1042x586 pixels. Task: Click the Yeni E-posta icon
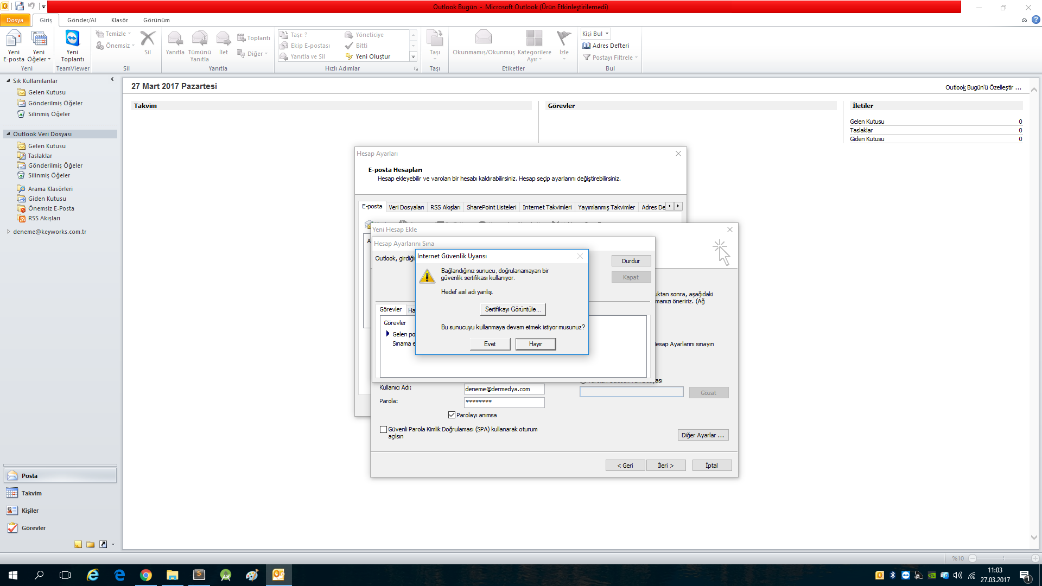[14, 46]
